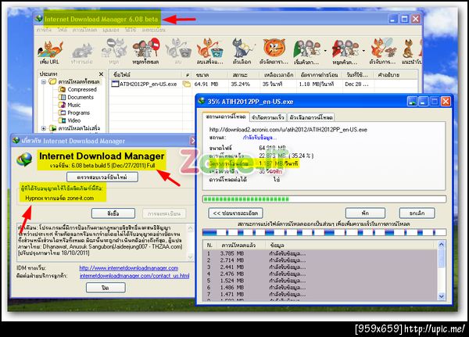Screen dimensions: 469x337
Task: Open http://www.internetdownloadmanager.com link
Action: point(129,268)
